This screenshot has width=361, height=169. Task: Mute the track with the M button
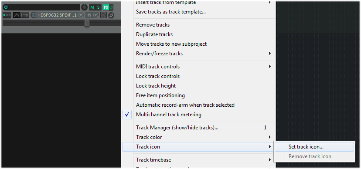92,7
